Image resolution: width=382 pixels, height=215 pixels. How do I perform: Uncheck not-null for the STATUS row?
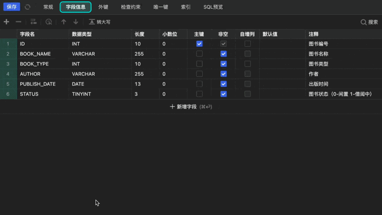coord(224,94)
